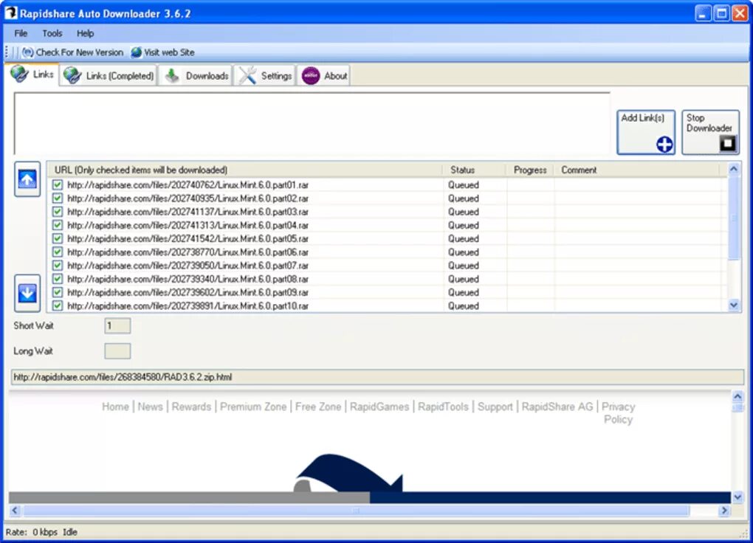Click the blue move-up arrow icon
This screenshot has width=753, height=543.
27,179
